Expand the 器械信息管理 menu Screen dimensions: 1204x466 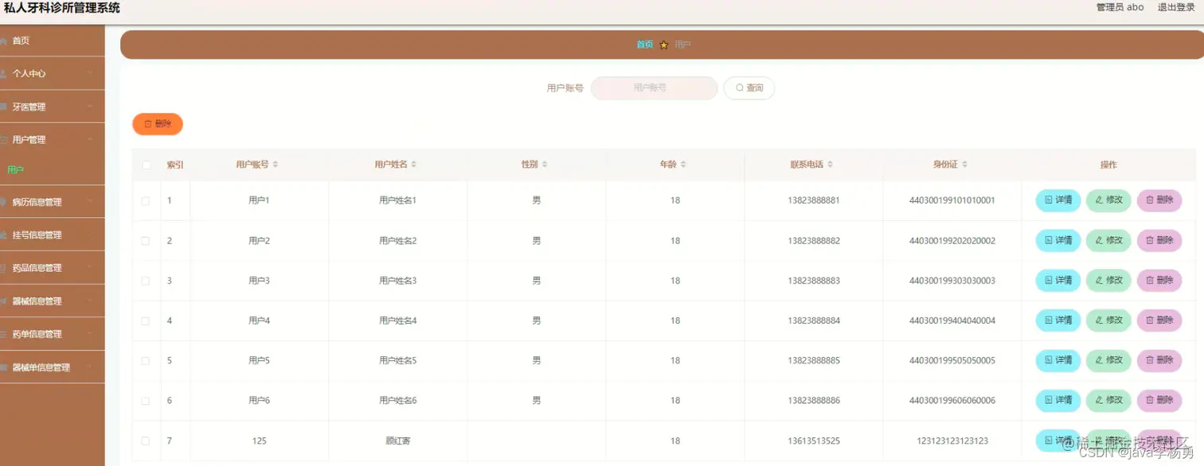click(x=52, y=301)
